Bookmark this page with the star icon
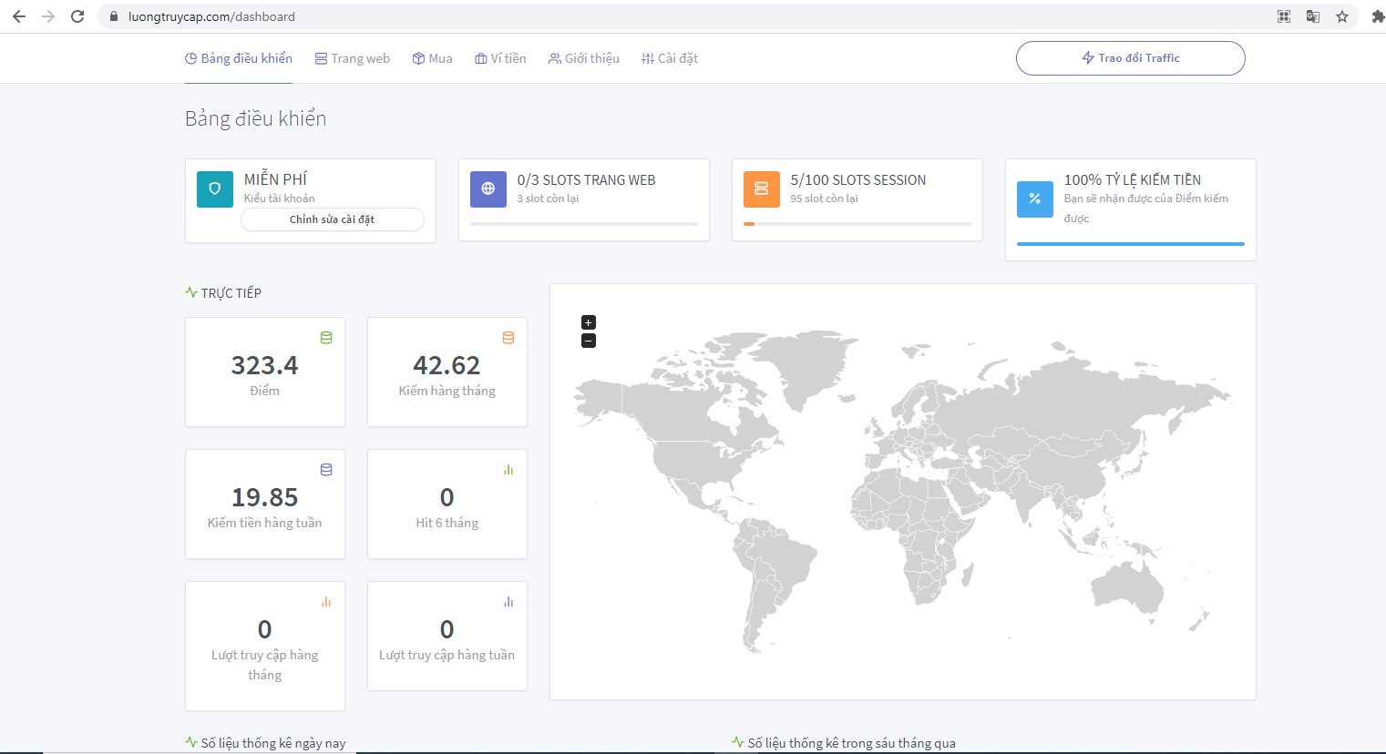The width and height of the screenshot is (1386, 754). (1342, 16)
